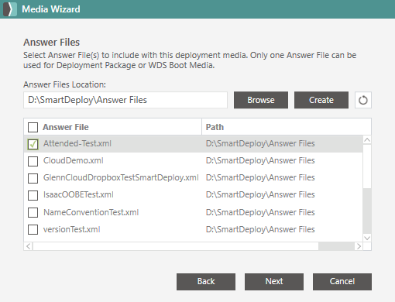The width and height of the screenshot is (395, 302).
Task: Click the refresh answer files icon
Action: 363,100
